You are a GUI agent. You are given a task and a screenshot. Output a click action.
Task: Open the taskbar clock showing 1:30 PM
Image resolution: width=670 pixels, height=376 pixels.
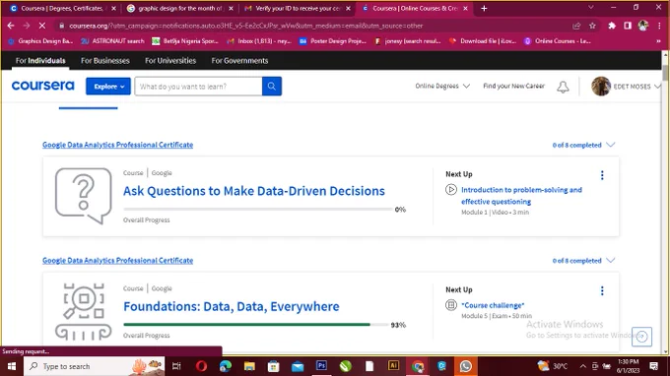pos(629,366)
